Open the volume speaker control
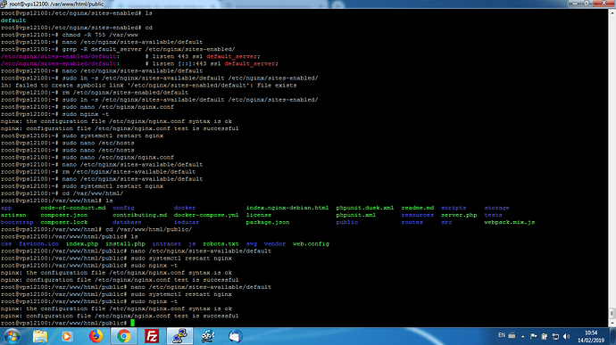Viewport: 616px width, 345px height. pyautogui.click(x=566, y=336)
